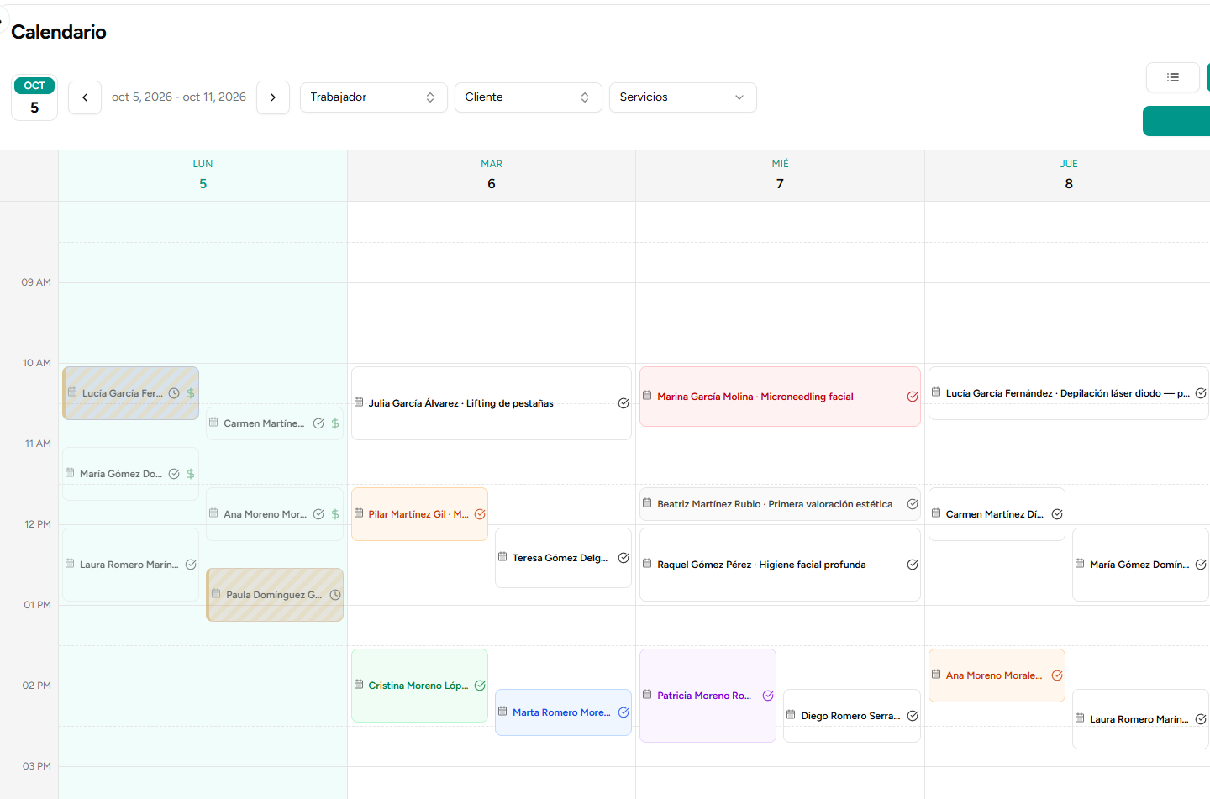The height and width of the screenshot is (799, 1210).
Task: Open the Julia García Álvarez Lifting de pestañas appointment
Action: coord(492,403)
